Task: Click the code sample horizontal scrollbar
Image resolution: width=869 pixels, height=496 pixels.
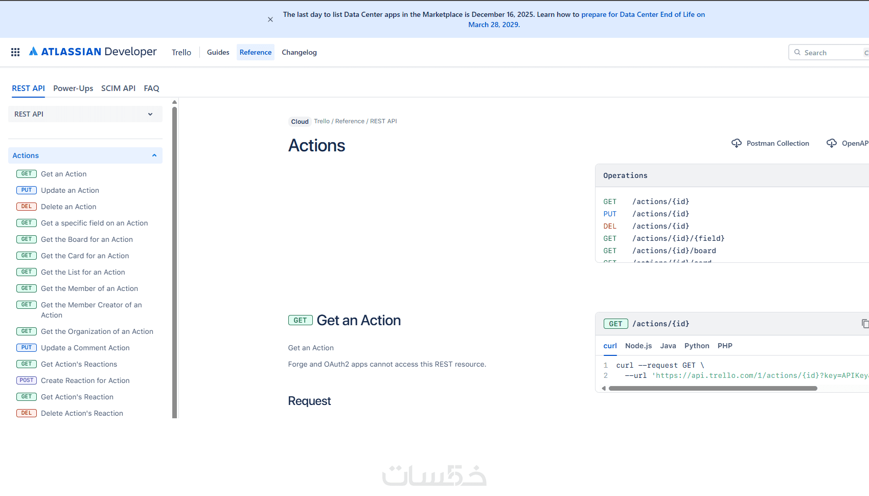Action: (x=713, y=388)
